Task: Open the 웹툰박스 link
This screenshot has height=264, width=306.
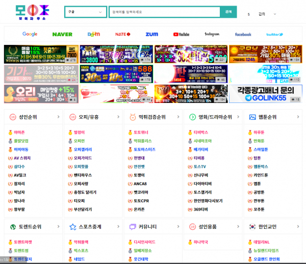Action: click(261, 167)
